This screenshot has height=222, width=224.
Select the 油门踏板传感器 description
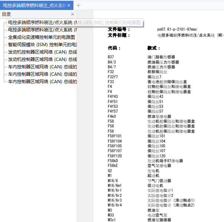[x=161, y=57]
